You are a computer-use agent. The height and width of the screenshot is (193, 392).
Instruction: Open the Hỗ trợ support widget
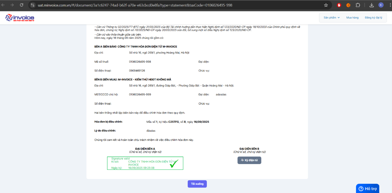pos(367,189)
